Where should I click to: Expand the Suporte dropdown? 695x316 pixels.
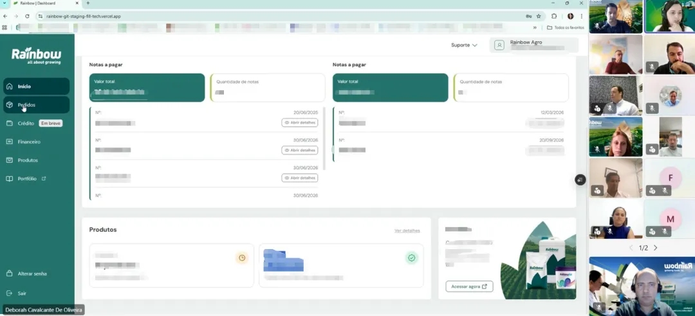pos(464,45)
